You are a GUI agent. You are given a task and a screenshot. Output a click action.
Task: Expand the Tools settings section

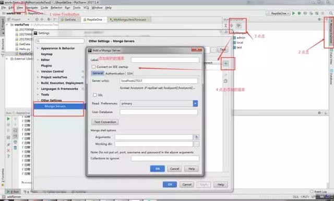click(38, 95)
